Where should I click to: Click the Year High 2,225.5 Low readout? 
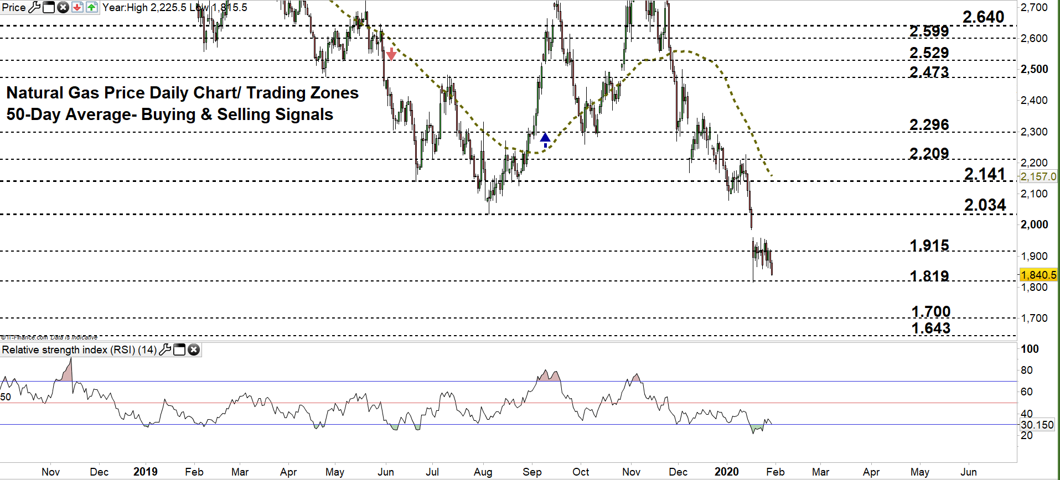175,7
